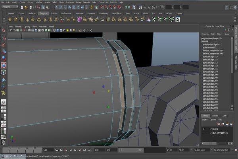Select deleteComponent223 input node
The image size is (238, 159).
point(213,50)
